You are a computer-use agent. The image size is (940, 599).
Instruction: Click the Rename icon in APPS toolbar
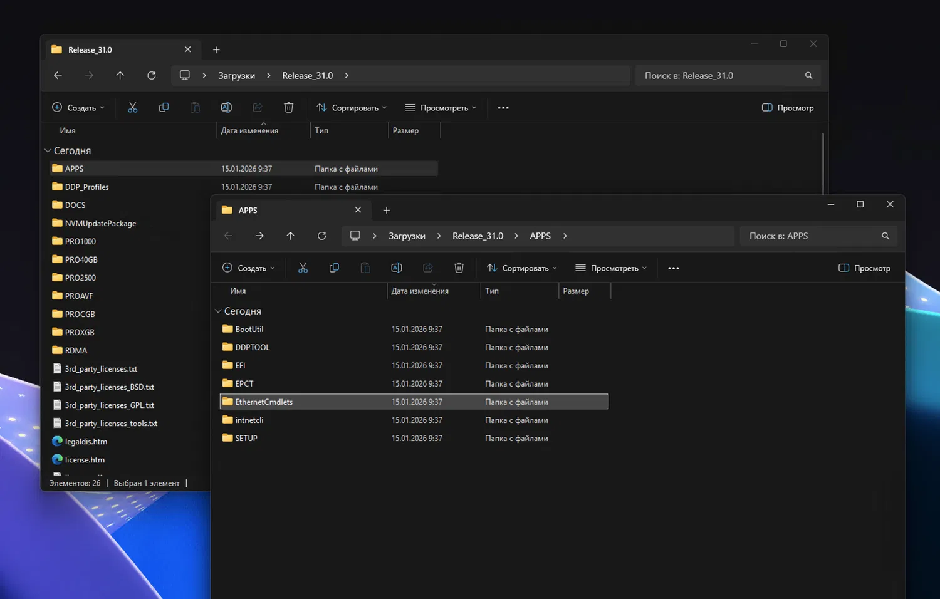tap(397, 268)
